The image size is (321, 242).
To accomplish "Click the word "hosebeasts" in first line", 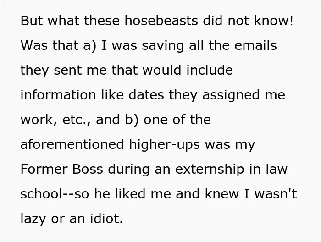I will click(x=161, y=21).
